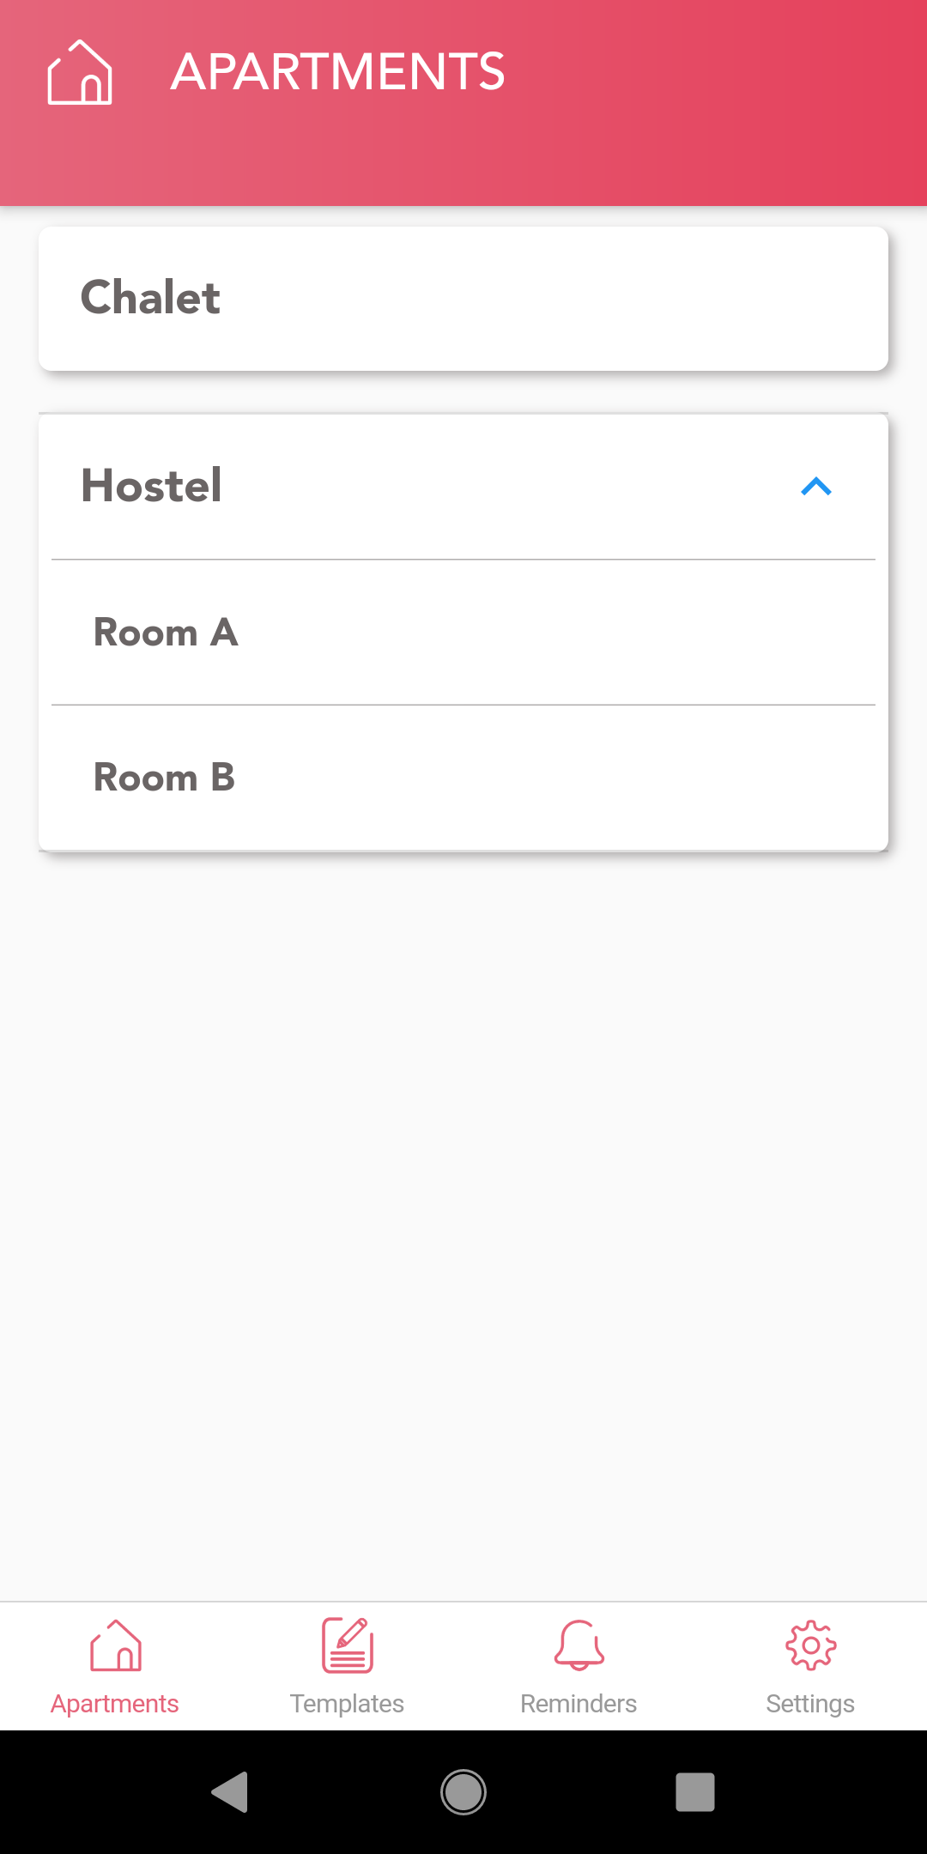Tap the house icon in the header
The height and width of the screenshot is (1854, 927).
click(x=80, y=73)
